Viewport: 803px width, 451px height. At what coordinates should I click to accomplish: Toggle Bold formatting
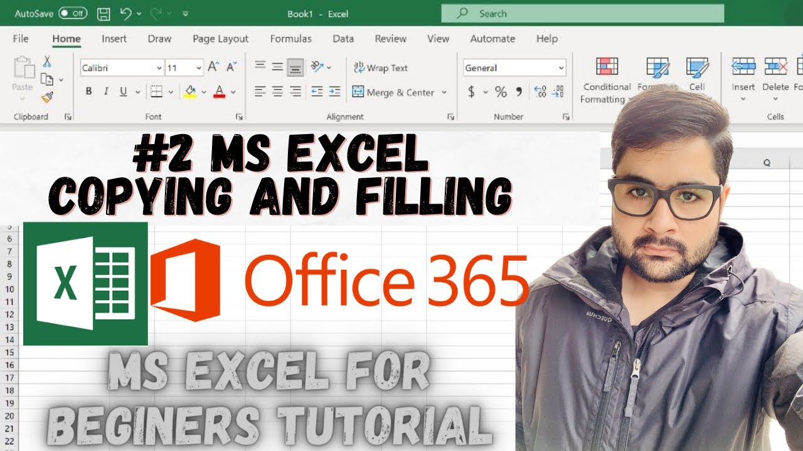88,91
